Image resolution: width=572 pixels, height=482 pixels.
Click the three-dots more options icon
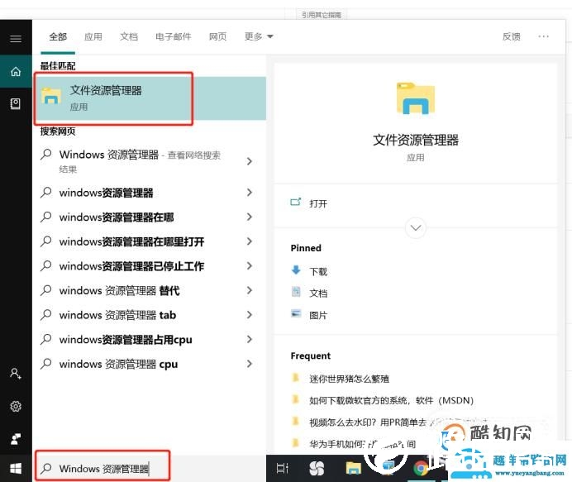[x=543, y=36]
